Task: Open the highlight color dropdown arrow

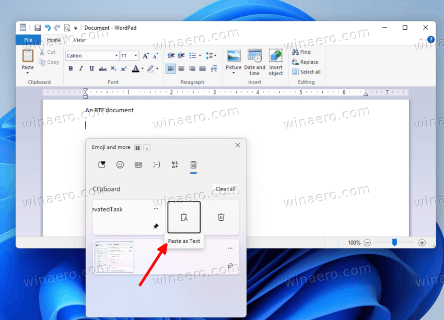Action: 157,68
